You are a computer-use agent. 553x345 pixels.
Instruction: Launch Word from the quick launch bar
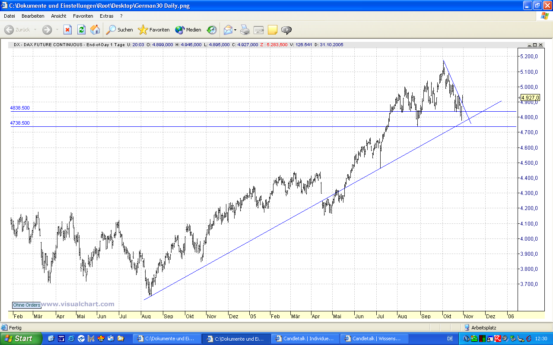[61, 339]
